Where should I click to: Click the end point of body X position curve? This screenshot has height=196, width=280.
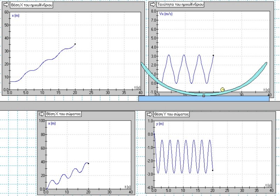click(x=89, y=163)
